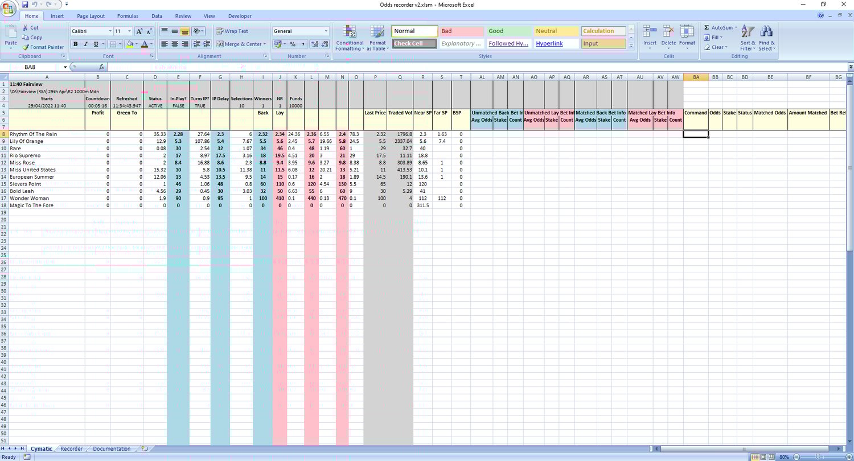Open Format as Table gallery
This screenshot has height=461, width=854.
point(377,38)
